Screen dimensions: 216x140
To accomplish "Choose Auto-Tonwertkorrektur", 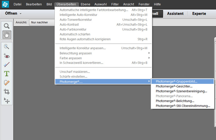I will [103, 20].
